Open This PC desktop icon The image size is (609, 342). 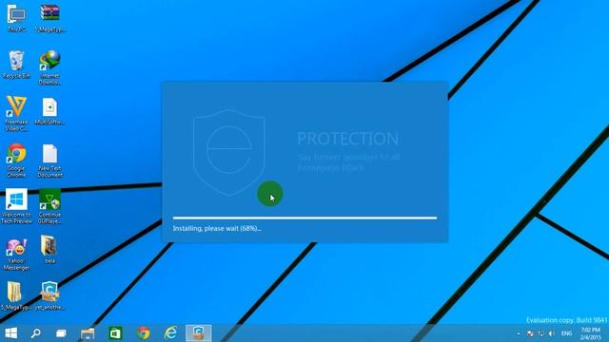click(x=16, y=18)
